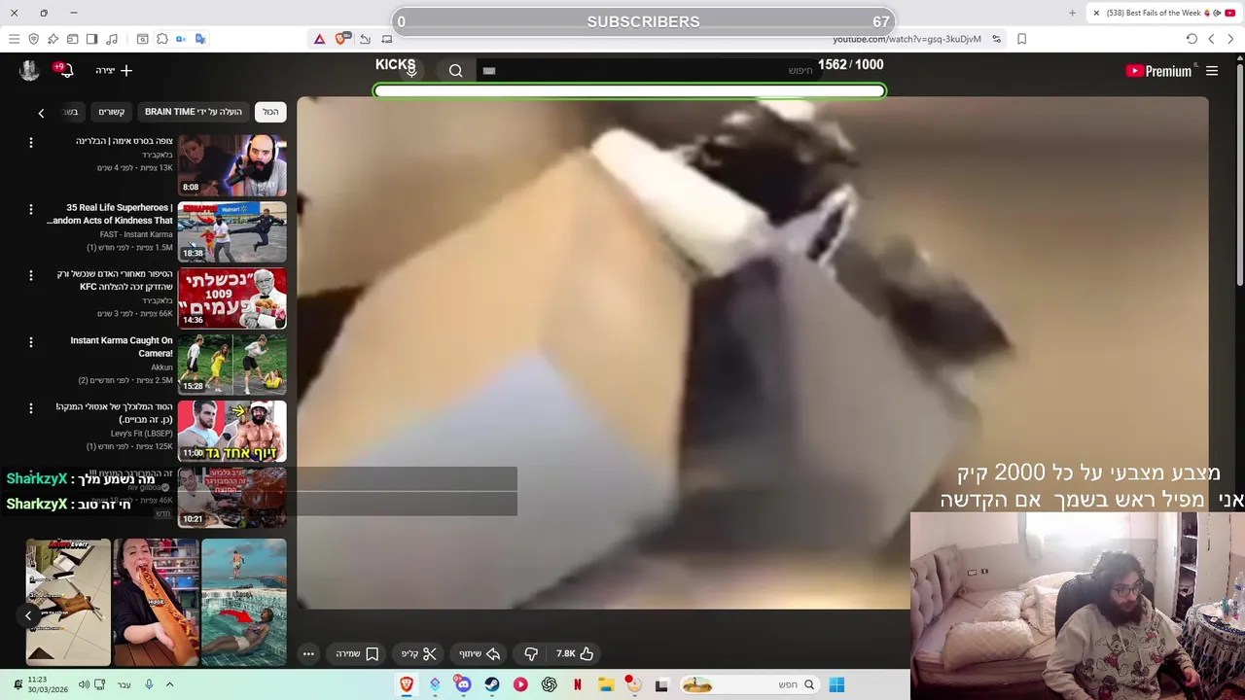1245x700 pixels.
Task: Open Discord from the taskbar
Action: [x=463, y=684]
